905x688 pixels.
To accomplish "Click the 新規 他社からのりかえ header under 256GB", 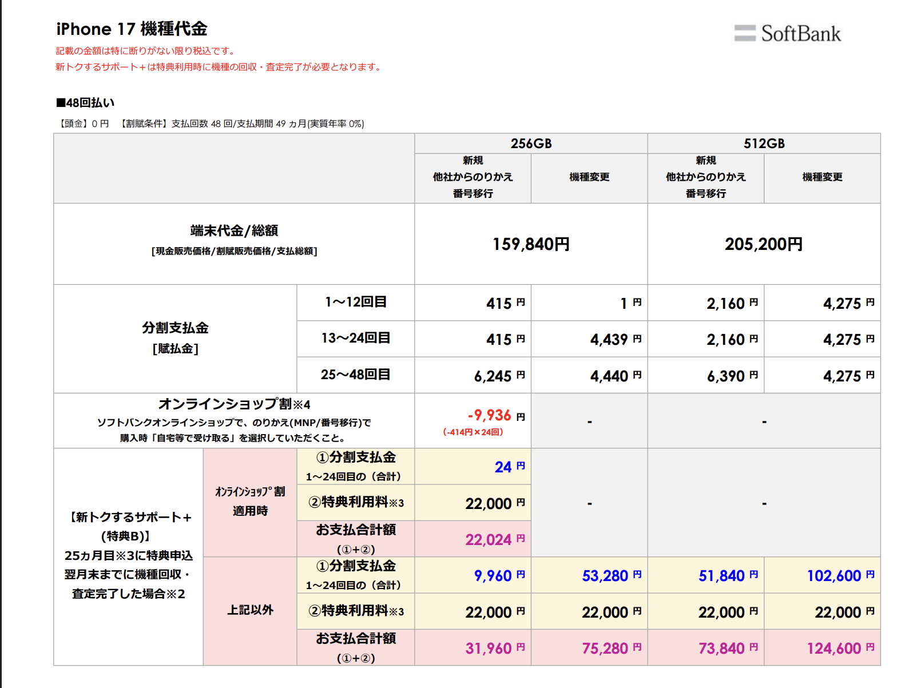I will 473,177.
